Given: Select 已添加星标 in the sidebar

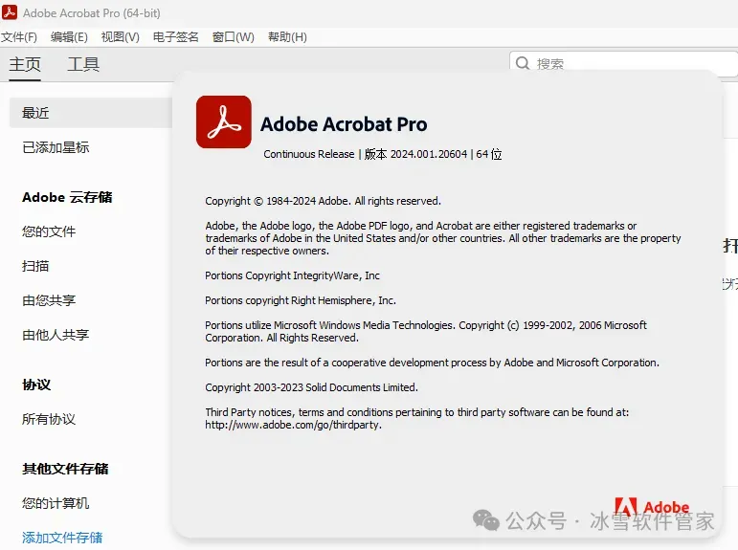Looking at the screenshot, I should point(56,147).
